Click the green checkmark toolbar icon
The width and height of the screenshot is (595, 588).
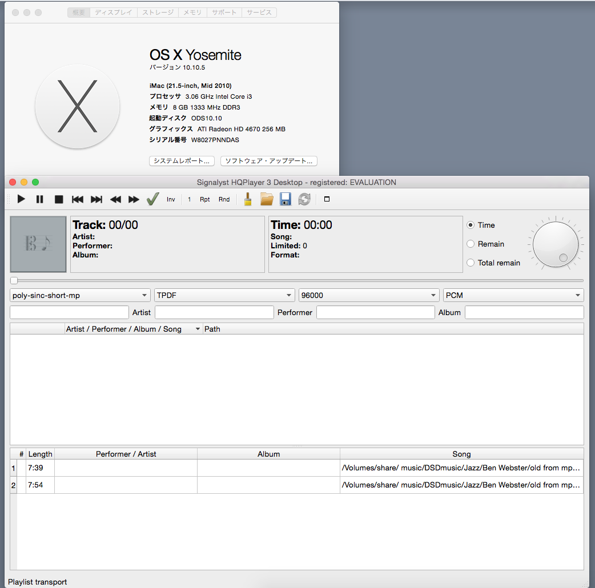point(153,199)
